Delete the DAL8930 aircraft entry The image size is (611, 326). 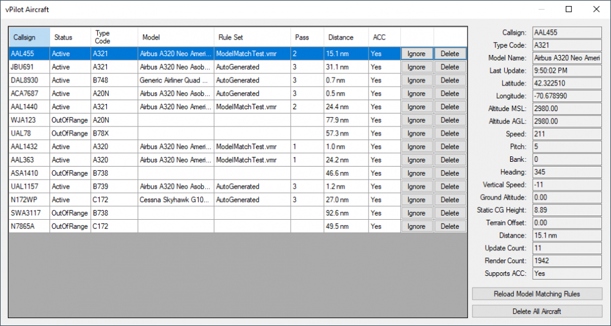click(450, 81)
